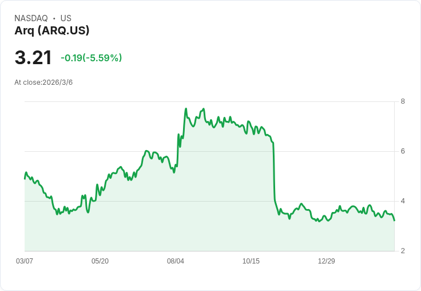Click the rightmost end of the price line
This screenshot has width=421, height=291.
394,220
